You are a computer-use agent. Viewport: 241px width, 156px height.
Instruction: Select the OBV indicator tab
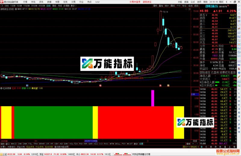pyautogui.click(x=56, y=144)
